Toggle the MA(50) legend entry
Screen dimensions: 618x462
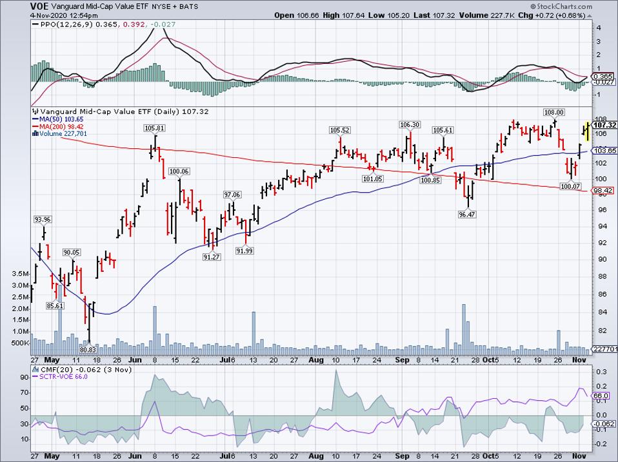point(54,119)
